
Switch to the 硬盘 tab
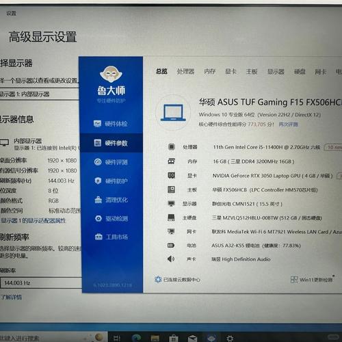coord(300,72)
